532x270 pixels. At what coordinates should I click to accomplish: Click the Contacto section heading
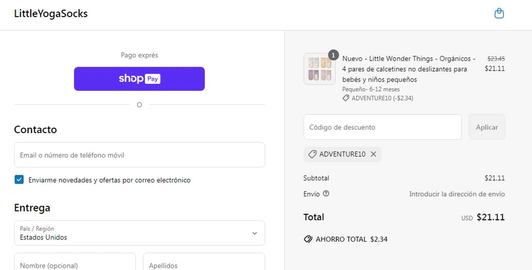coord(35,130)
